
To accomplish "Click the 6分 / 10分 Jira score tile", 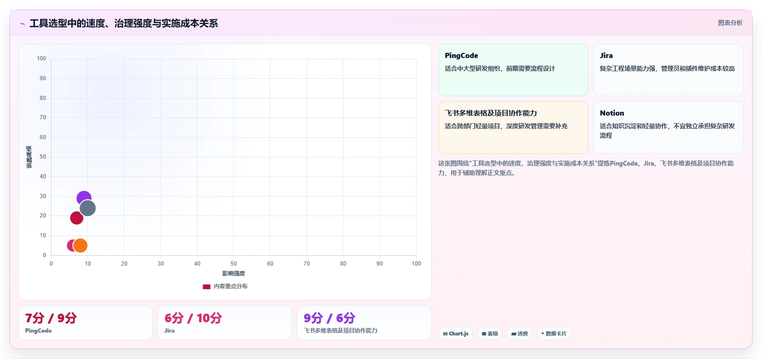I will pyautogui.click(x=225, y=323).
